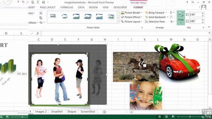The height and width of the screenshot is (119, 212).
Task: Expand the Picture Styles gallery
Action: coord(119,21)
